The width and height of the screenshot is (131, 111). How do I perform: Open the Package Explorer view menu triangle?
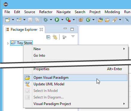pyautogui.click(x=73, y=36)
